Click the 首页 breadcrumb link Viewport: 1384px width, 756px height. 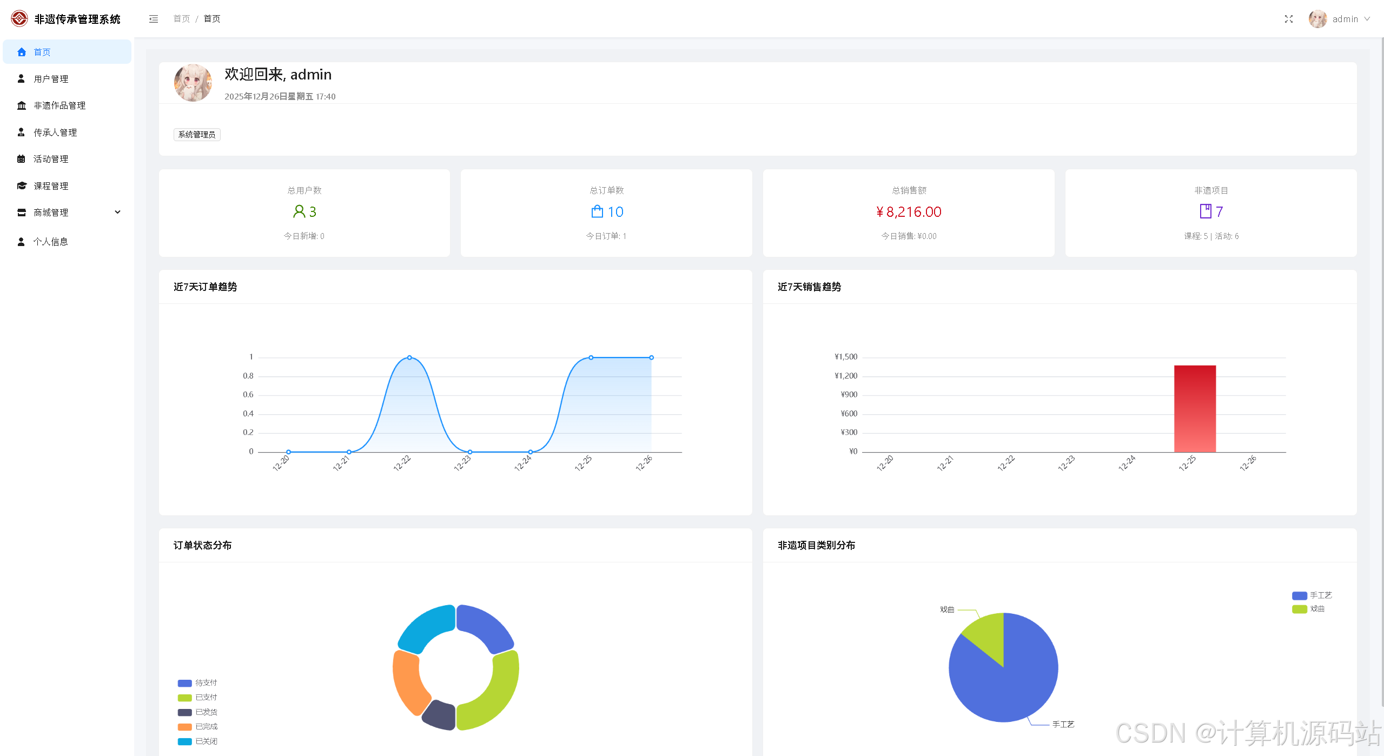[x=181, y=19]
